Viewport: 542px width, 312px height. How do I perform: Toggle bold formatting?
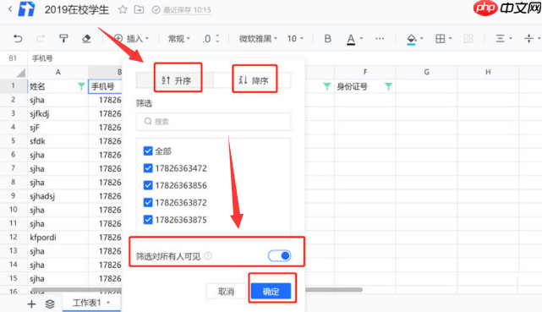tap(328, 38)
